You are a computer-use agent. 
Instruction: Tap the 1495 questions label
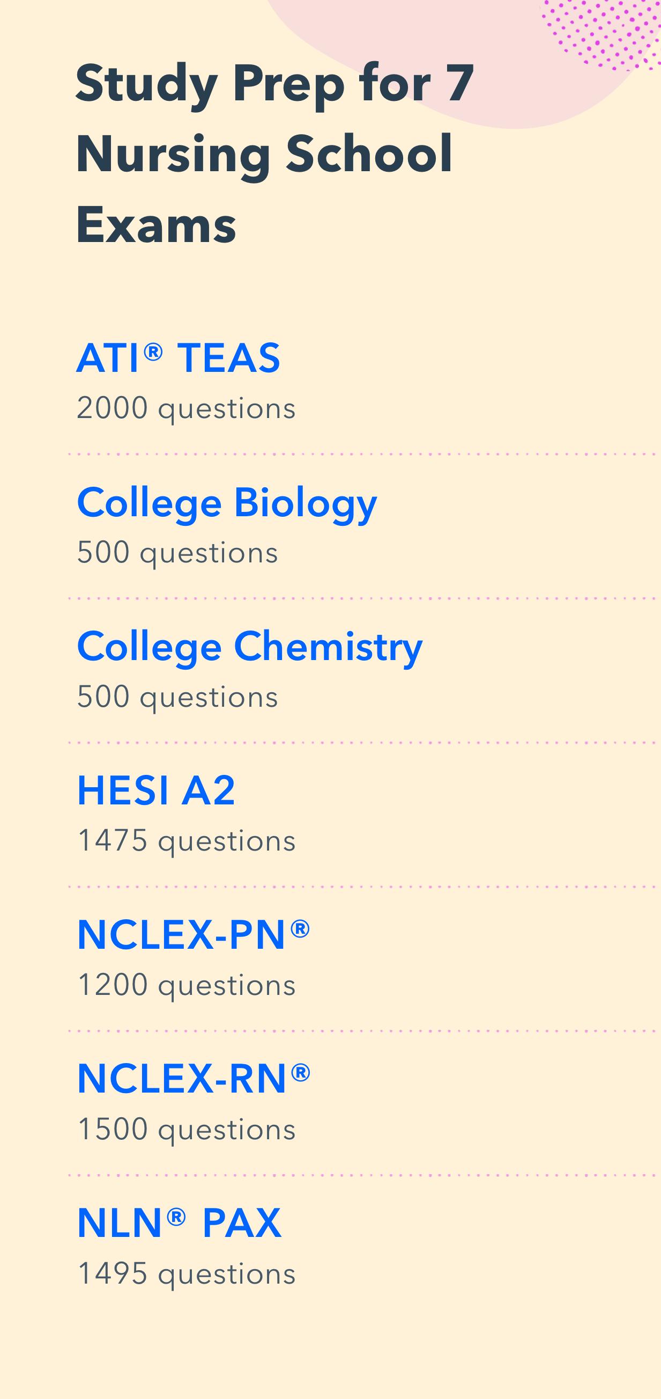(186, 1273)
